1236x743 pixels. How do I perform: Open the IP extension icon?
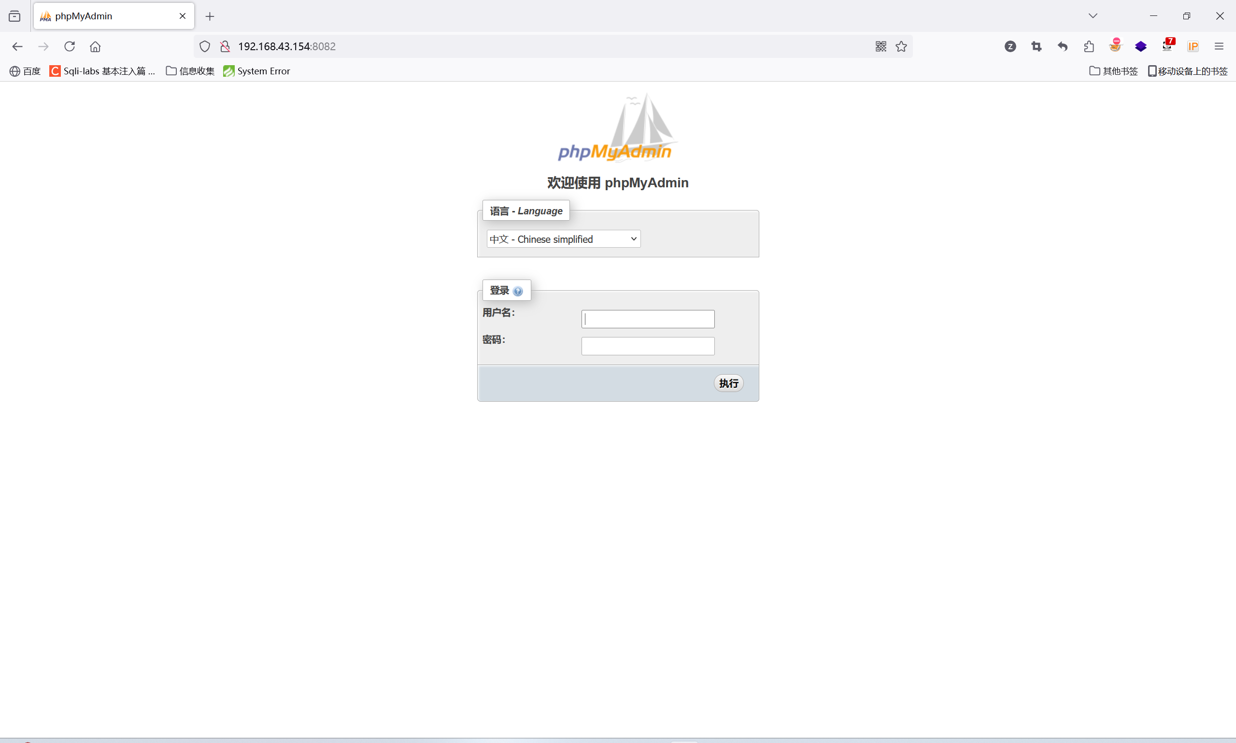(x=1193, y=46)
